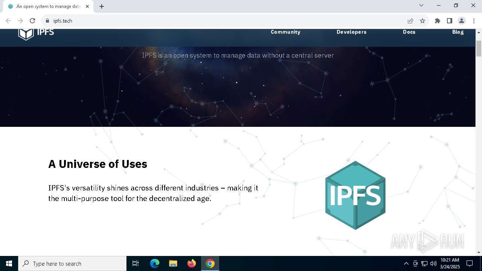The width and height of the screenshot is (482, 271).
Task: Open Chrome three-dot menu
Action: 474,21
